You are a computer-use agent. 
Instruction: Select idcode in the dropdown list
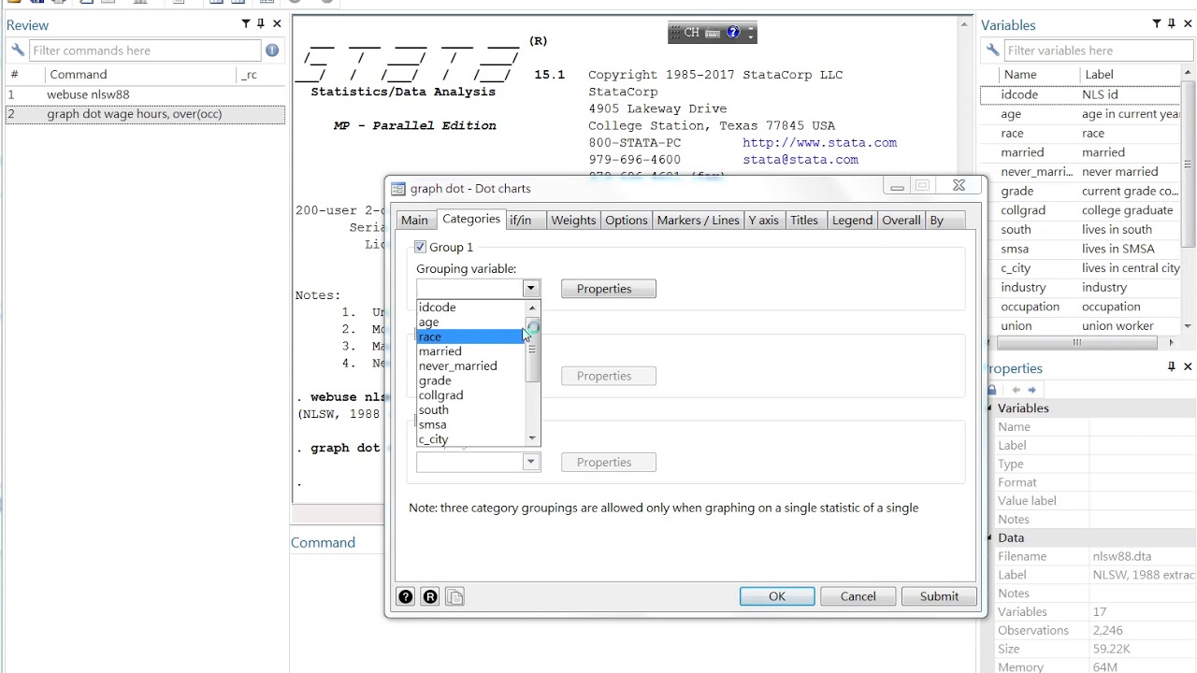click(x=471, y=308)
